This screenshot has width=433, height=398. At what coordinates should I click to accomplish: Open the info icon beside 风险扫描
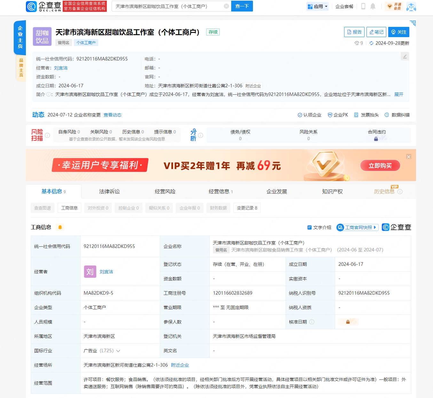pyautogui.click(x=47, y=135)
